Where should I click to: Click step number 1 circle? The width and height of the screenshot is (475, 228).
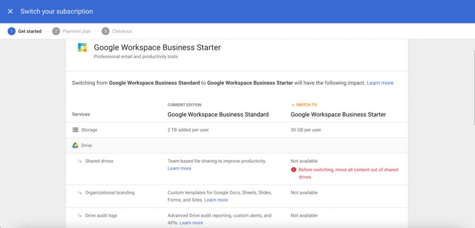12,31
